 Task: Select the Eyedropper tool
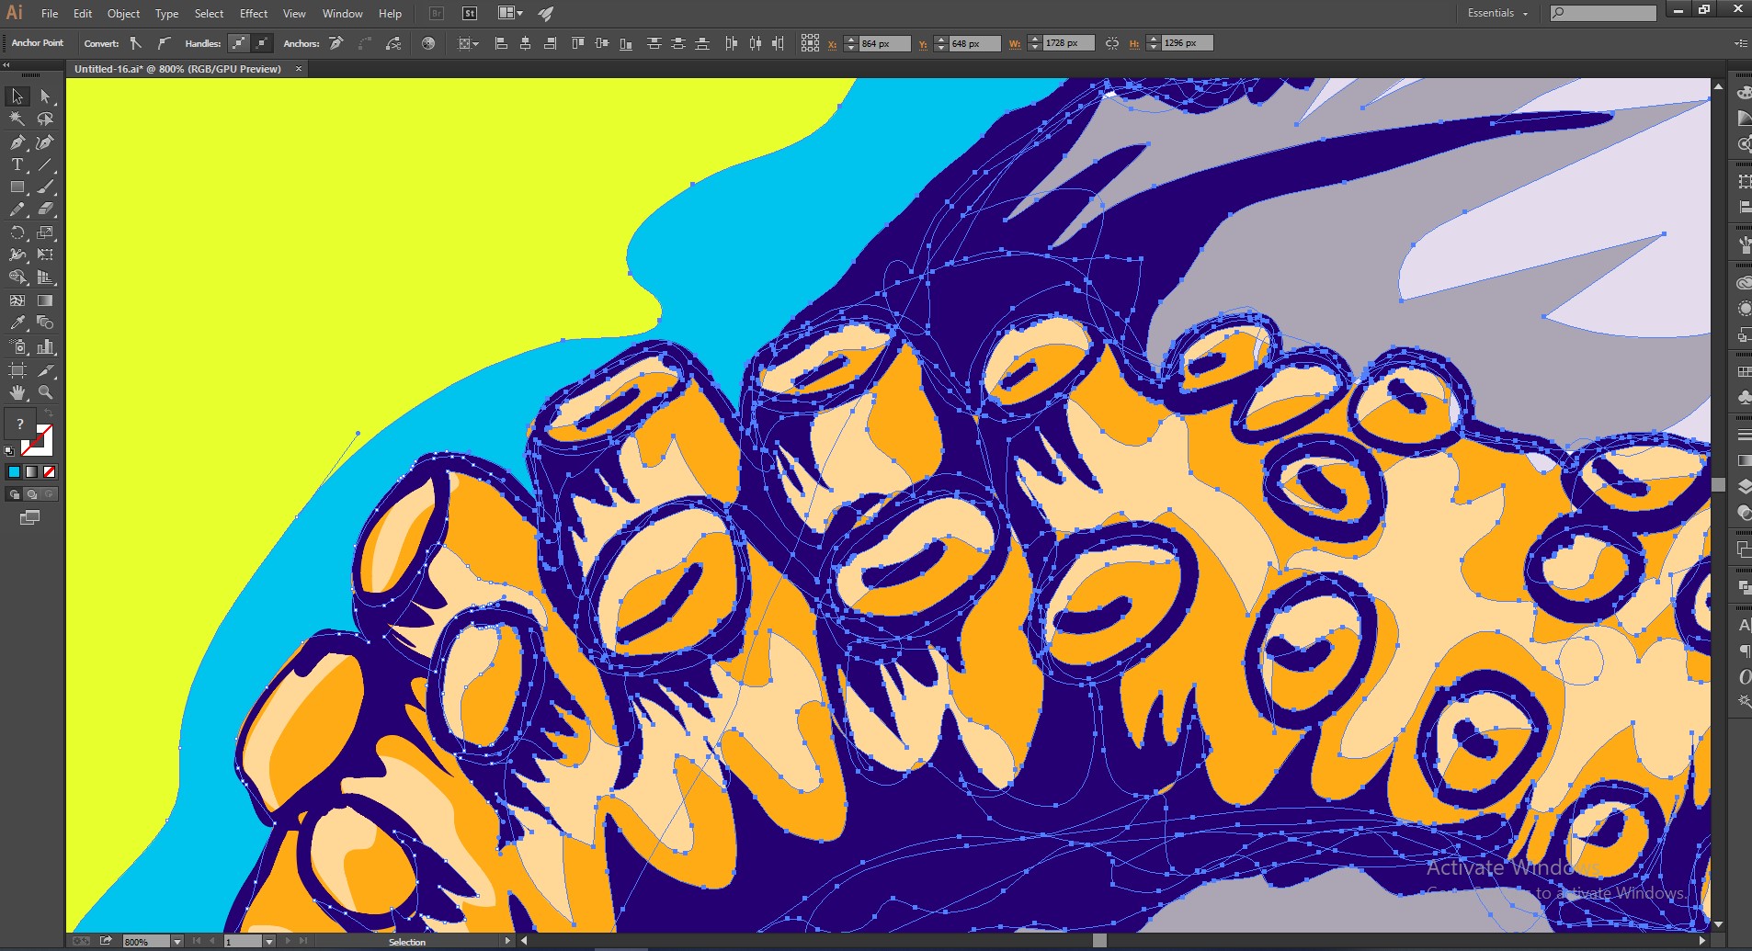[x=17, y=323]
